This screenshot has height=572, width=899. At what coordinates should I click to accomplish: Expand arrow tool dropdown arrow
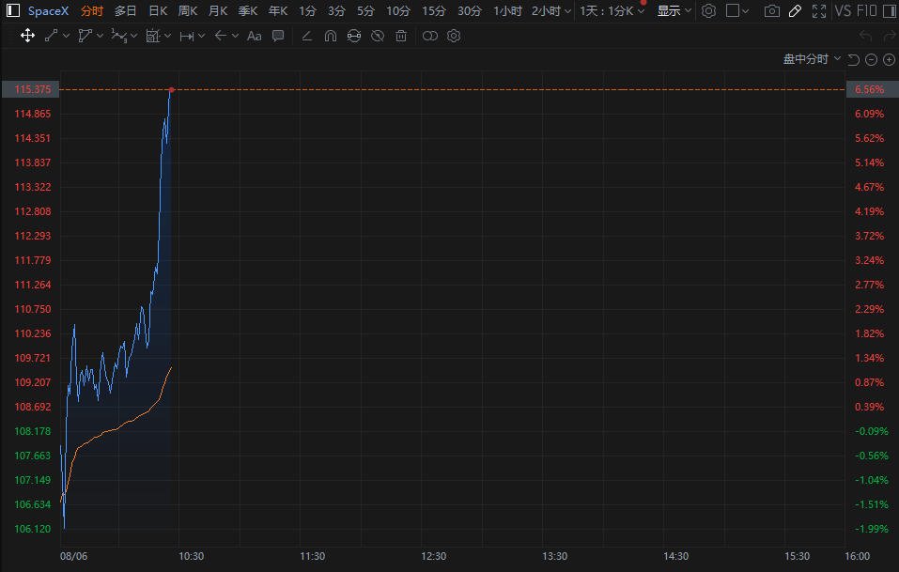coord(235,36)
